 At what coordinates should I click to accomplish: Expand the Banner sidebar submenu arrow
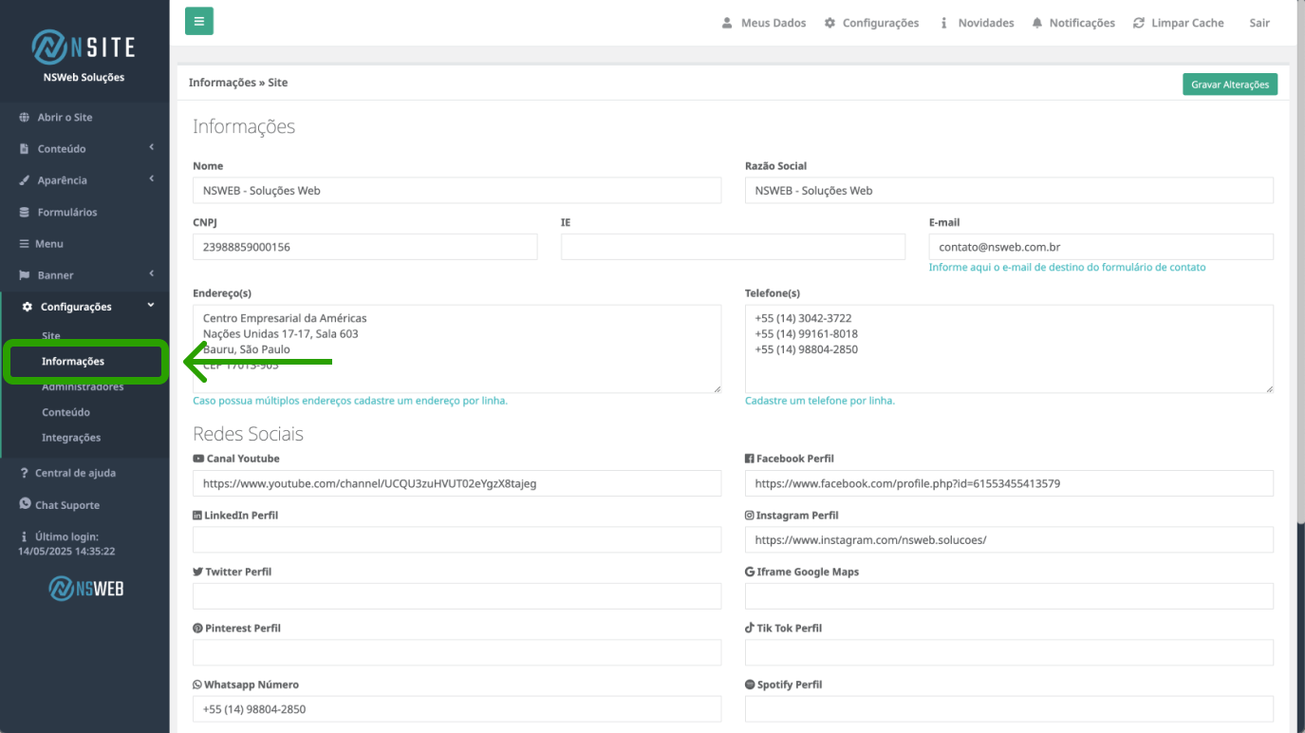151,273
